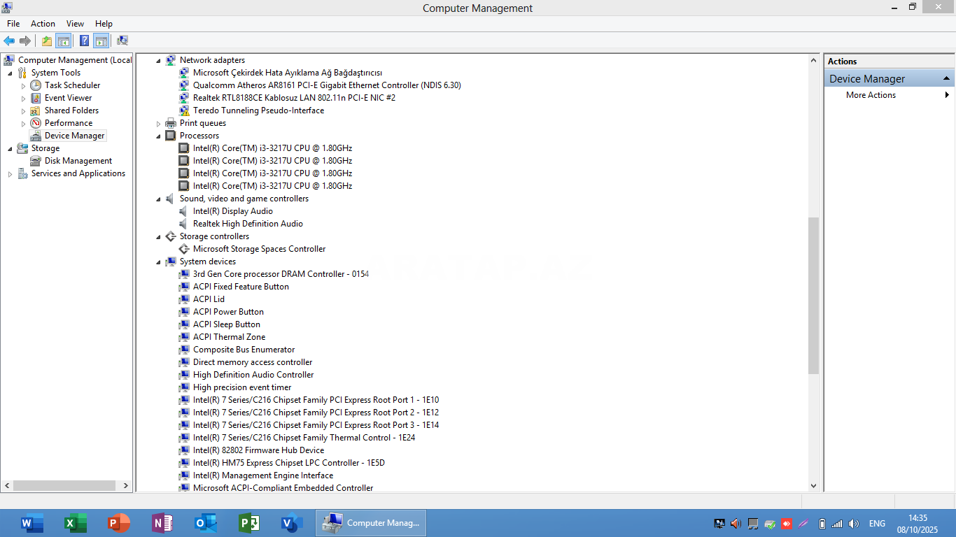Viewport: 956px width, 537px height.
Task: Select the Event Viewer icon
Action: click(36, 98)
